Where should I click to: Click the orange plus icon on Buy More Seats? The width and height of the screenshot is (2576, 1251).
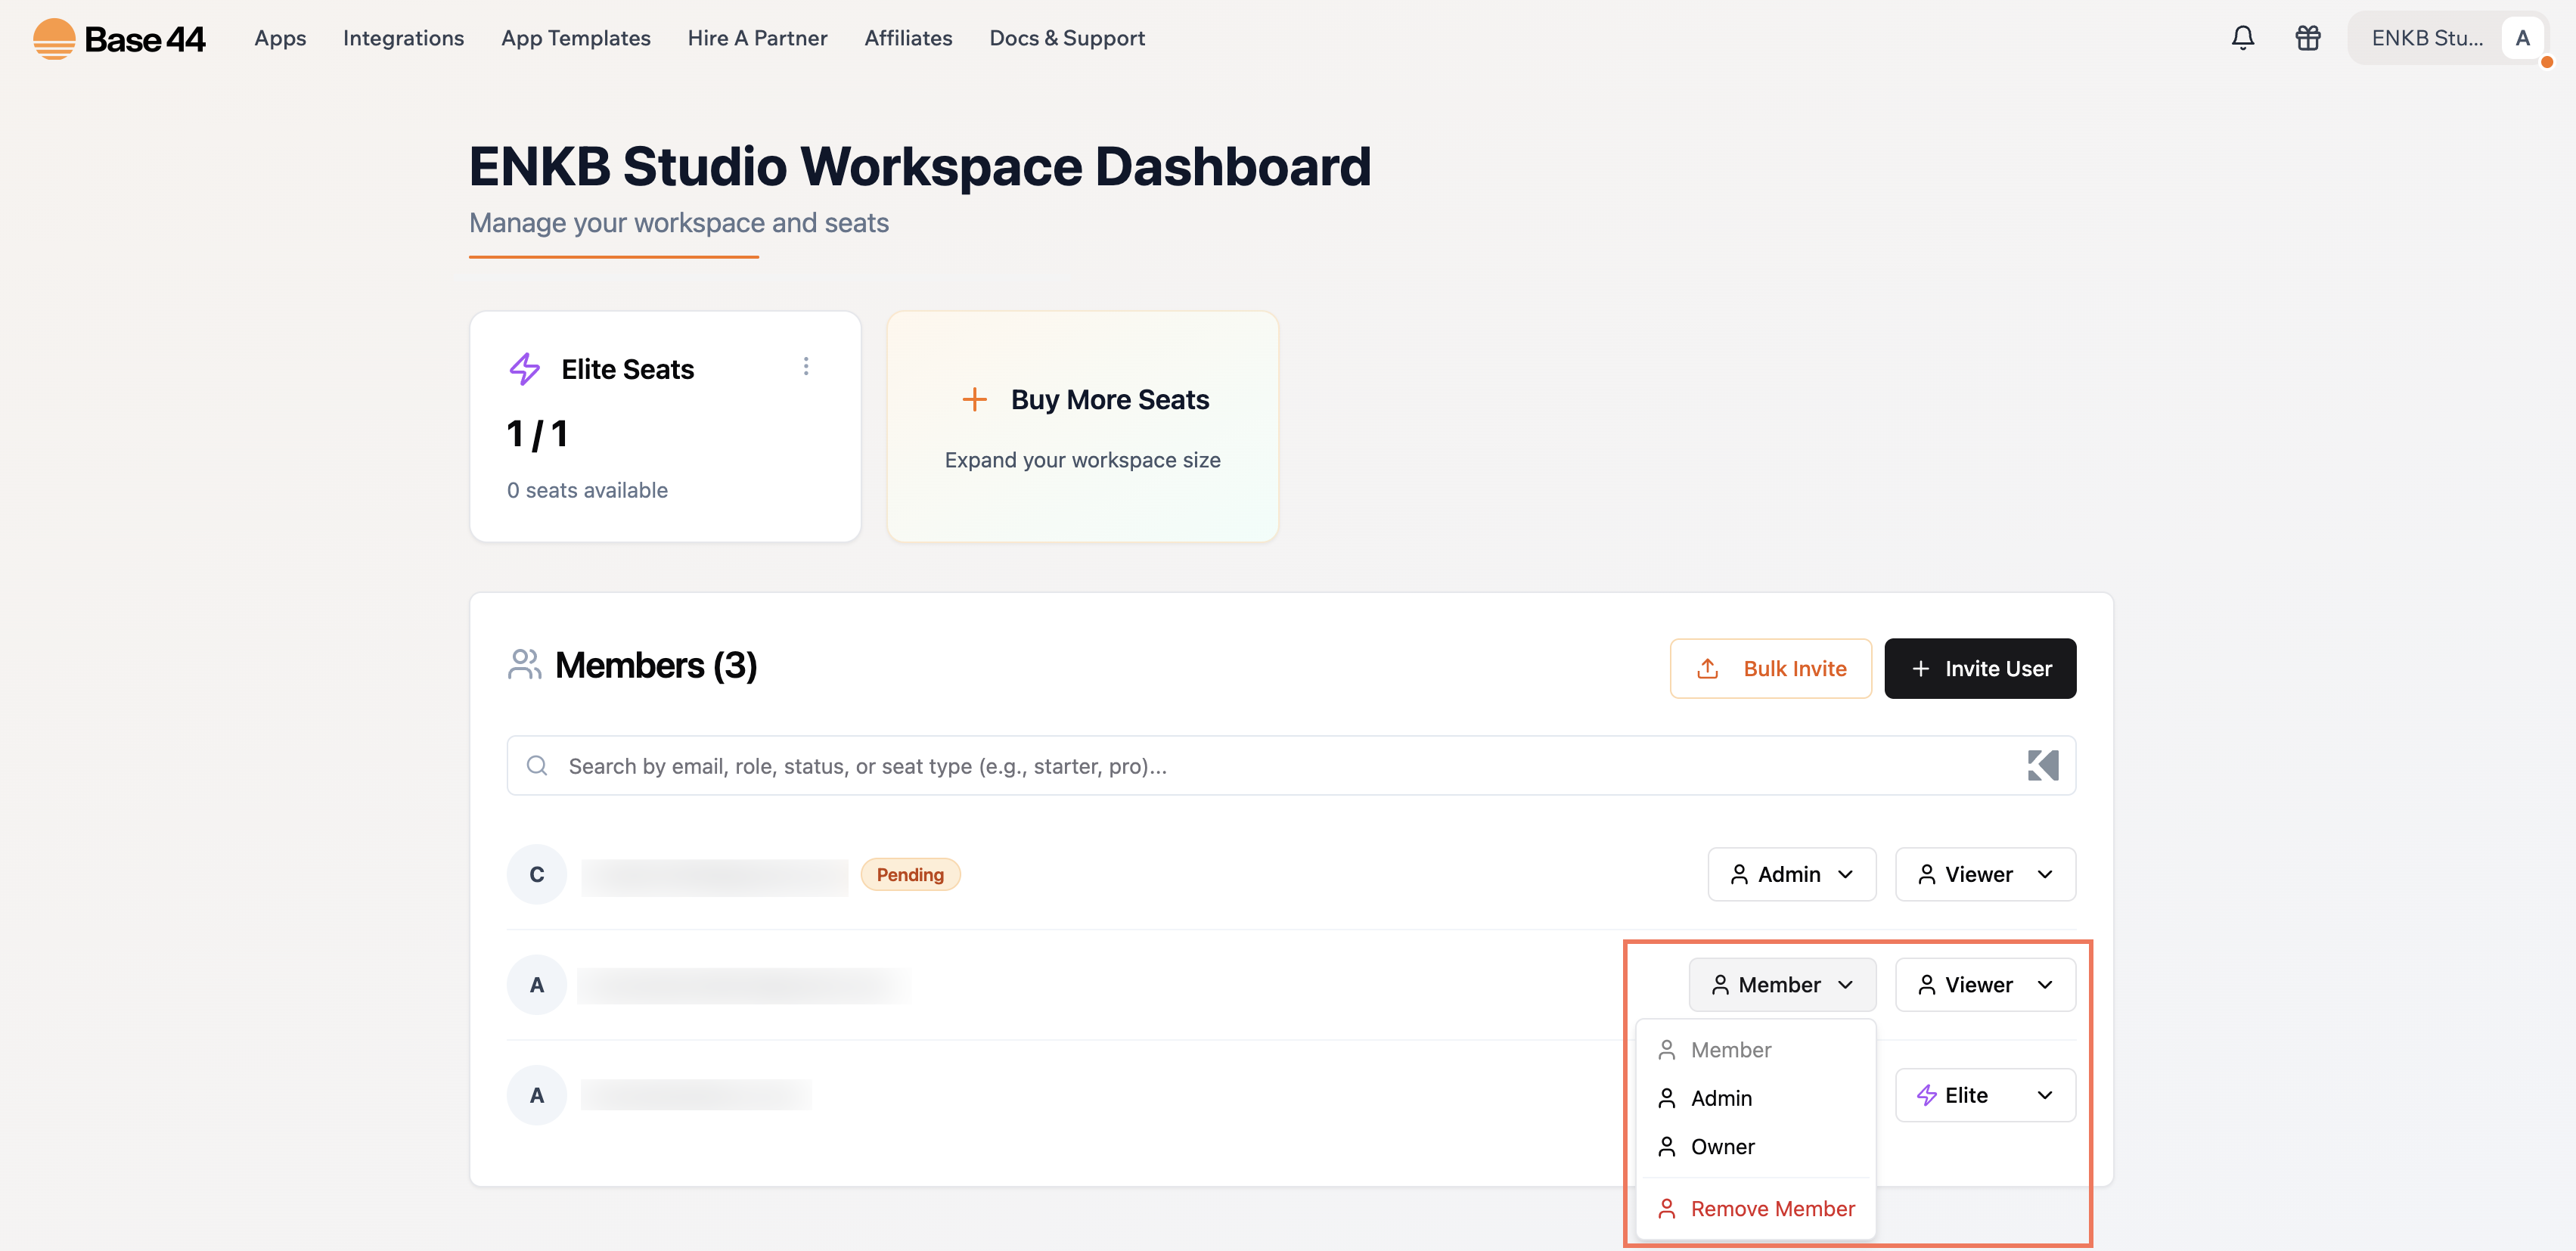pos(973,400)
